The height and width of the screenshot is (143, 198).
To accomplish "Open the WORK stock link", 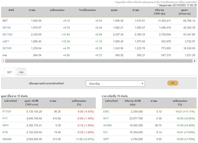I will pos(107,125).
